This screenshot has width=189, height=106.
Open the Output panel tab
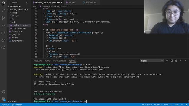48,61
